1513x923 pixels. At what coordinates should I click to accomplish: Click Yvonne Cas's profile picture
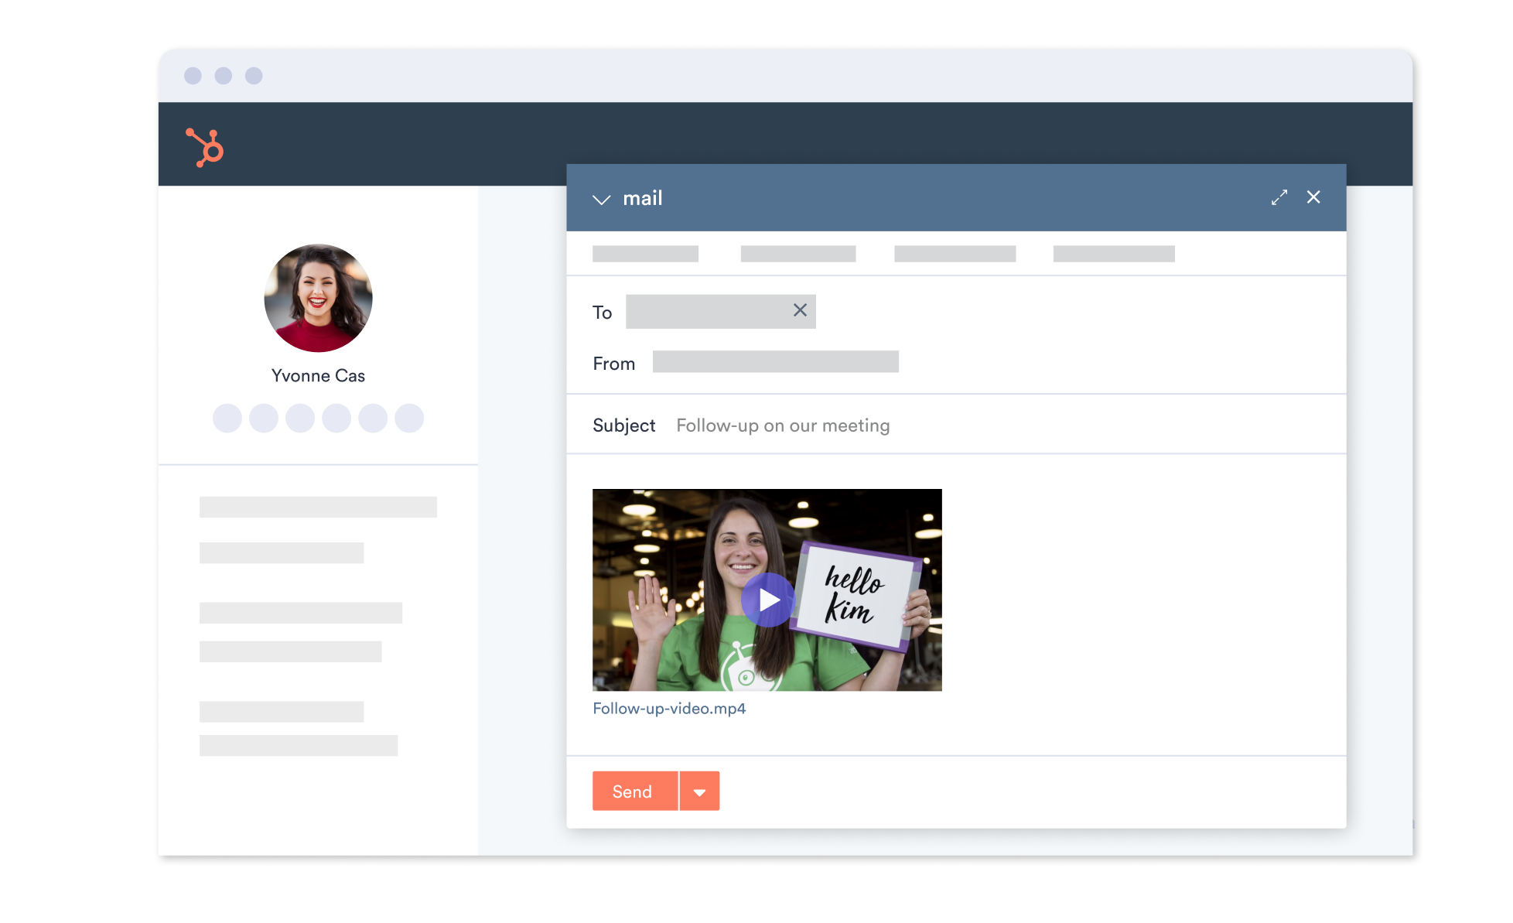pyautogui.click(x=318, y=298)
